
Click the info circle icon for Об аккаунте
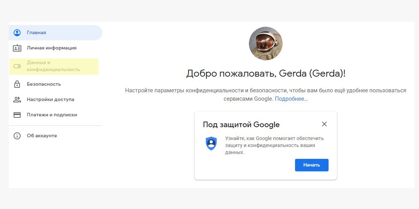click(17, 136)
